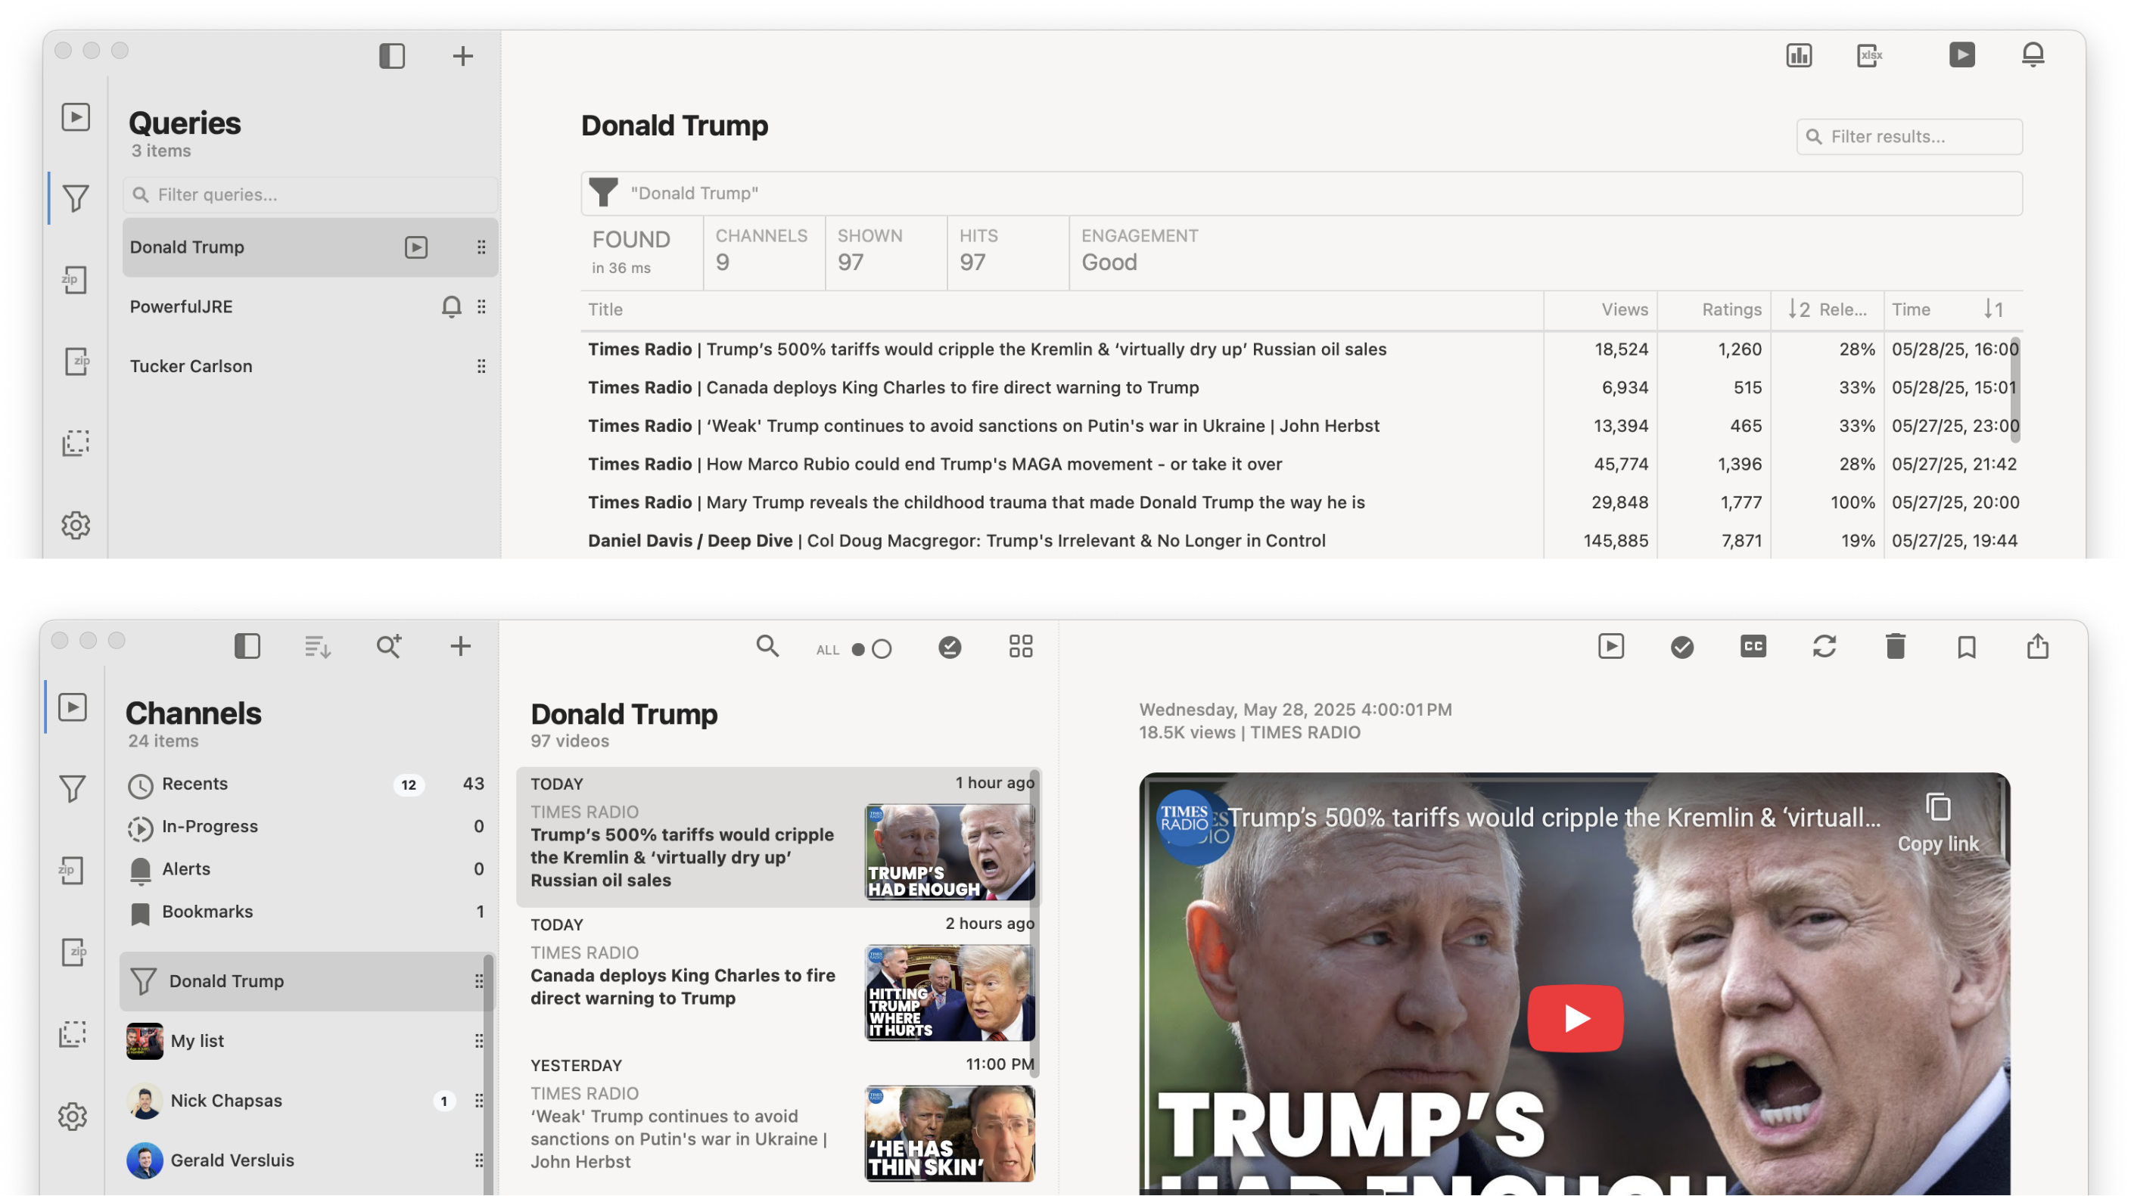Delete video with trash icon
The height and width of the screenshot is (1196, 2134).
pos(1896,646)
